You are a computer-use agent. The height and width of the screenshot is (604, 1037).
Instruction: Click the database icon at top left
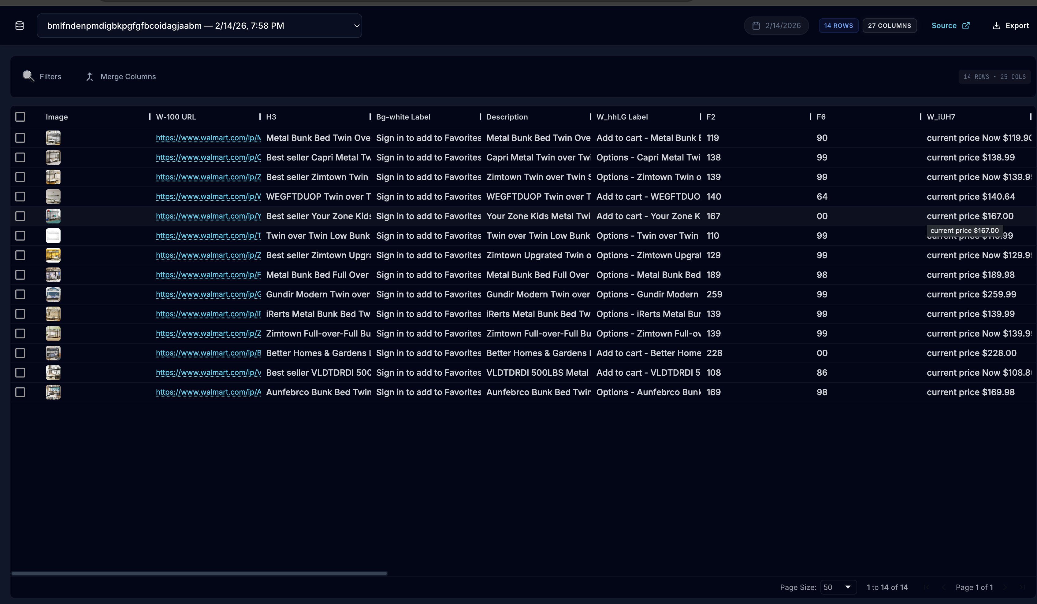point(19,26)
